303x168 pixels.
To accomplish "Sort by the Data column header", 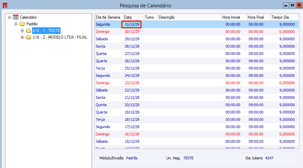I will 133,17.
